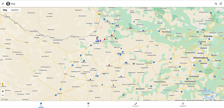
Task: Open Keyboard shortcuts button
Action: (x=180, y=100)
